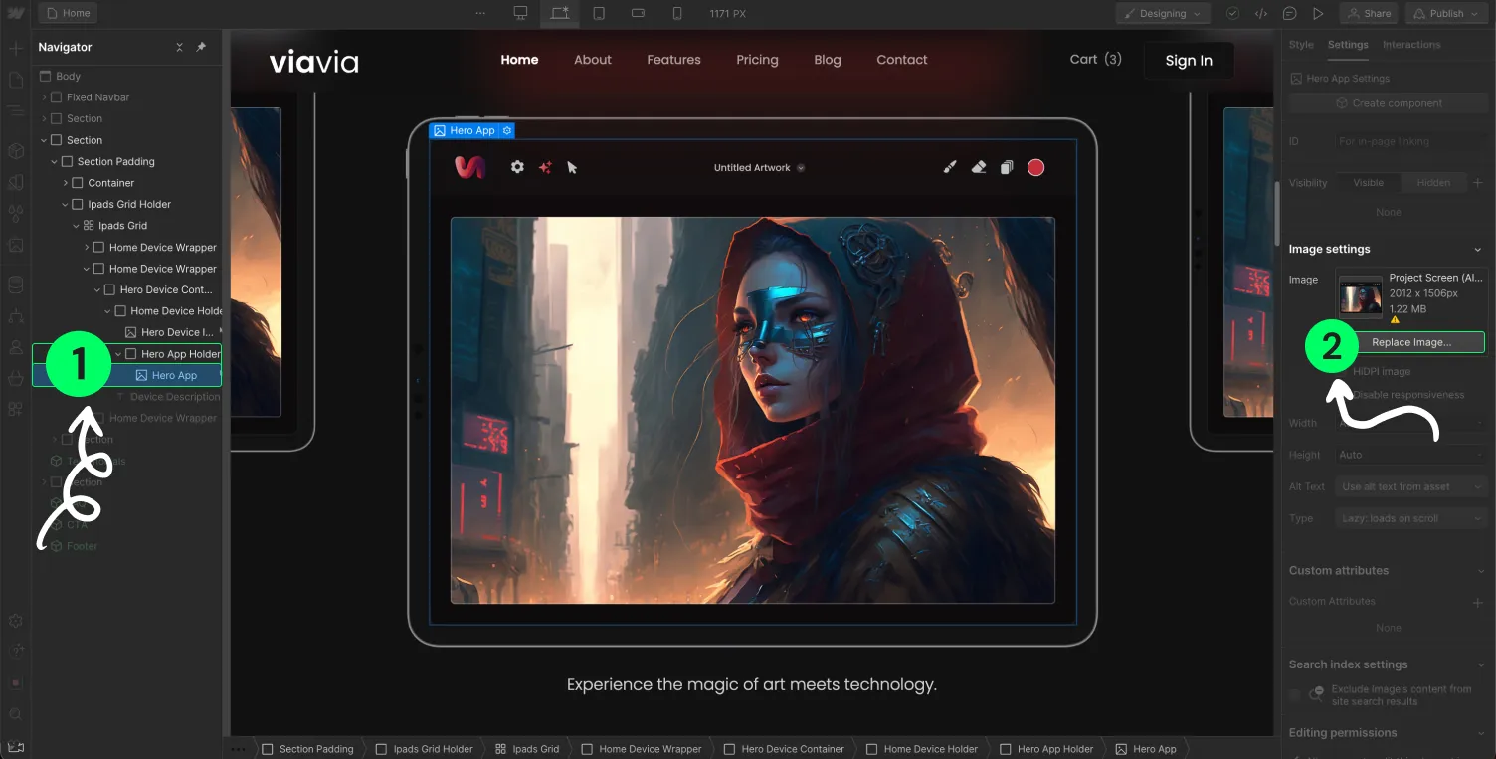Click the breadcrumb more dots in bottom bar
The width and height of the screenshot is (1496, 759).
(239, 748)
